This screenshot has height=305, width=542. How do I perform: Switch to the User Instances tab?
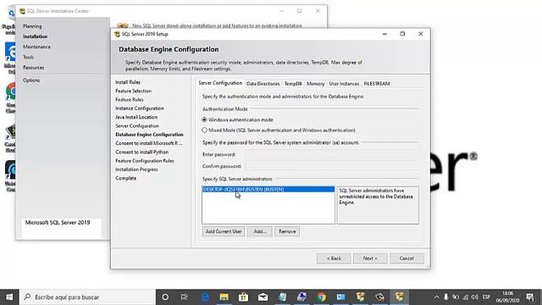tap(344, 84)
